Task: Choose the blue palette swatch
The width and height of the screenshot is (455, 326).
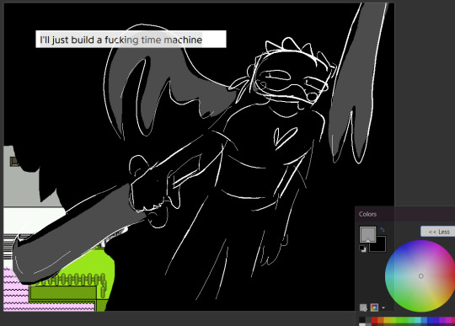Action: 430,320
